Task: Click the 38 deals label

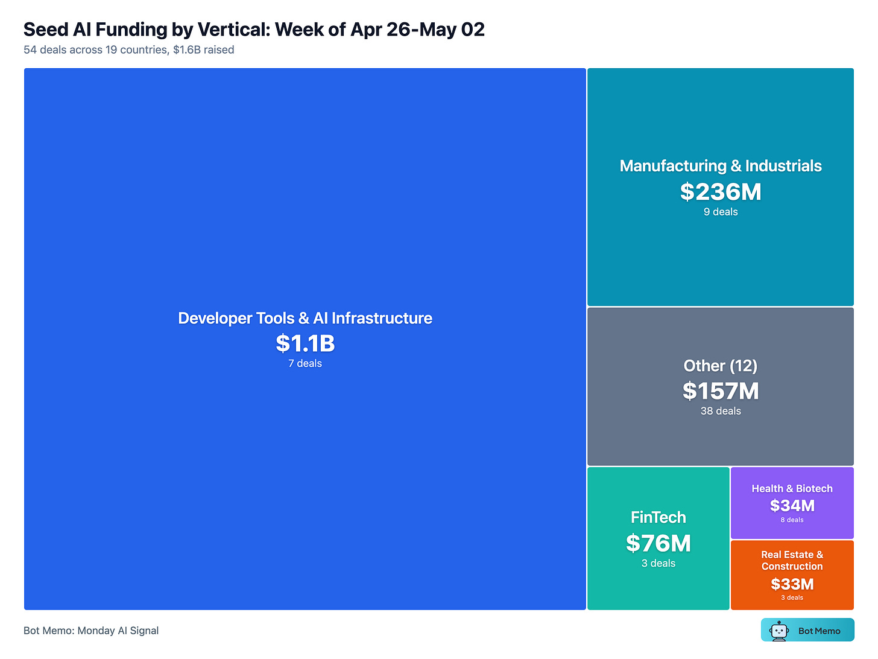Action: pos(721,411)
